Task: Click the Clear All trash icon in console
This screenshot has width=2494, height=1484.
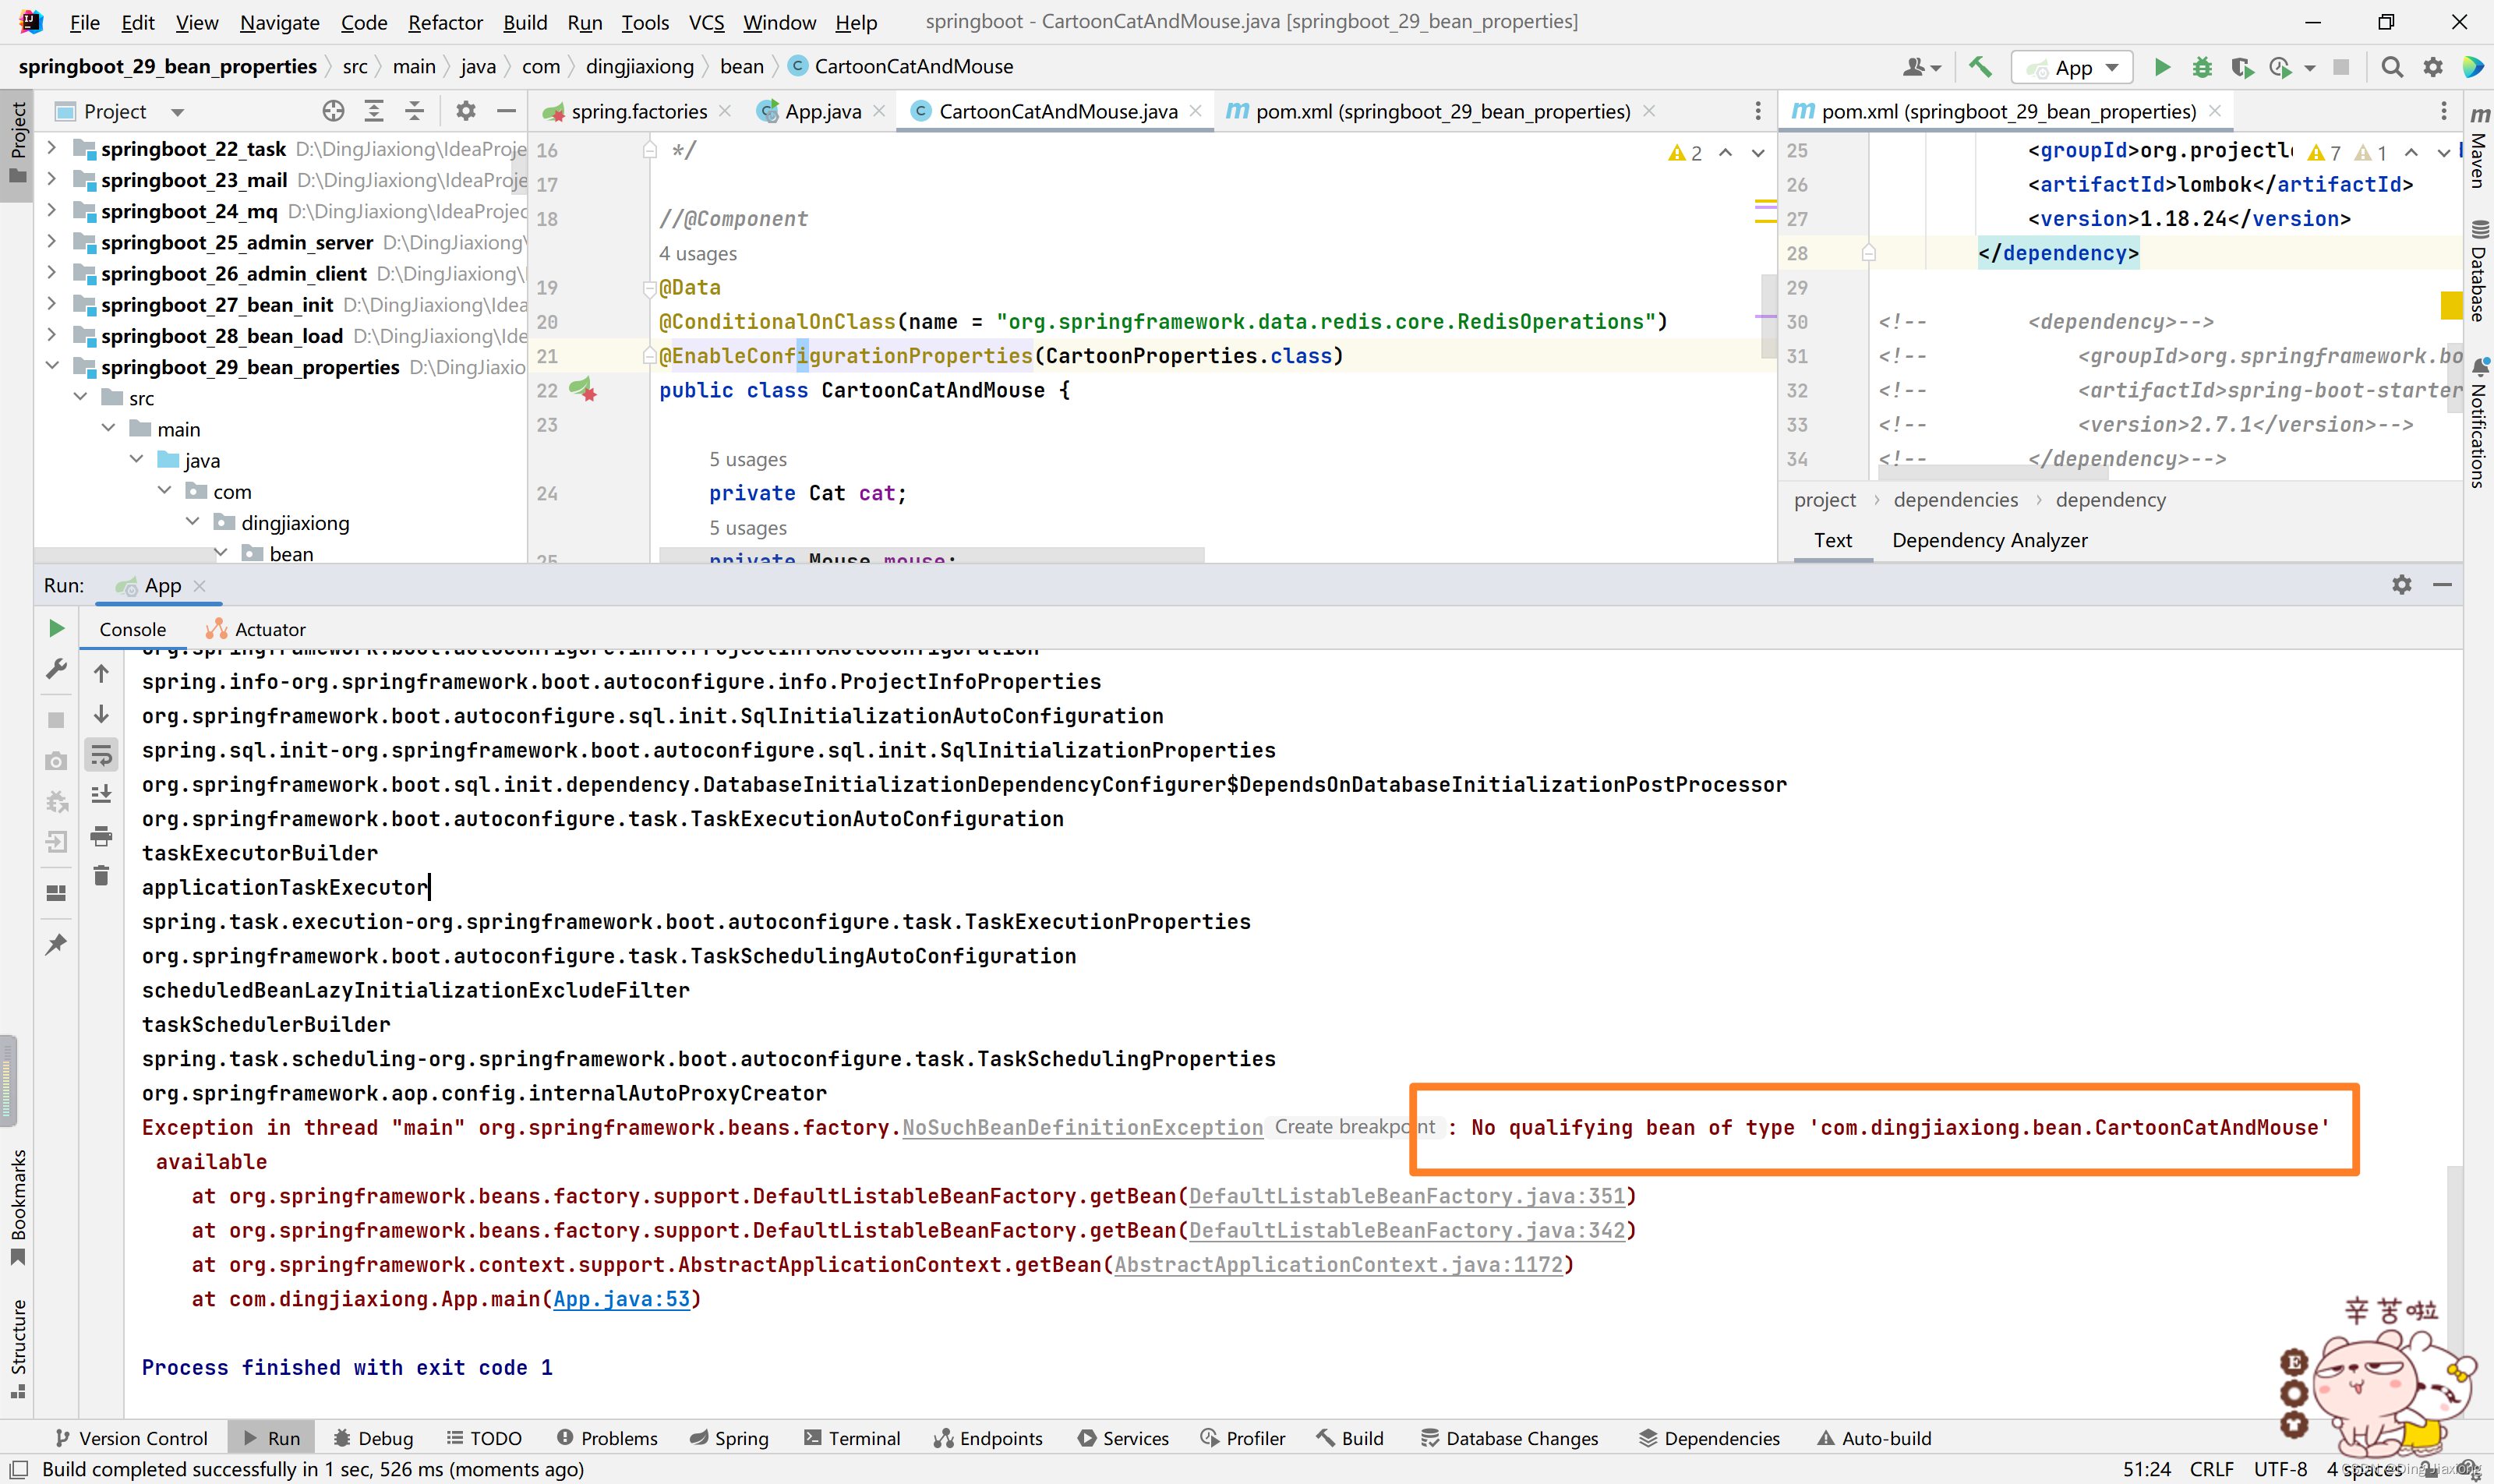Action: pos(101,876)
